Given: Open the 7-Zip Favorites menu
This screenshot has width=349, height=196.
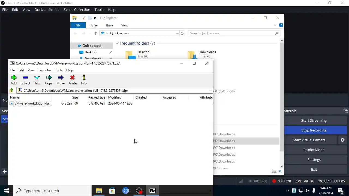Looking at the screenshot, I should tap(45, 70).
